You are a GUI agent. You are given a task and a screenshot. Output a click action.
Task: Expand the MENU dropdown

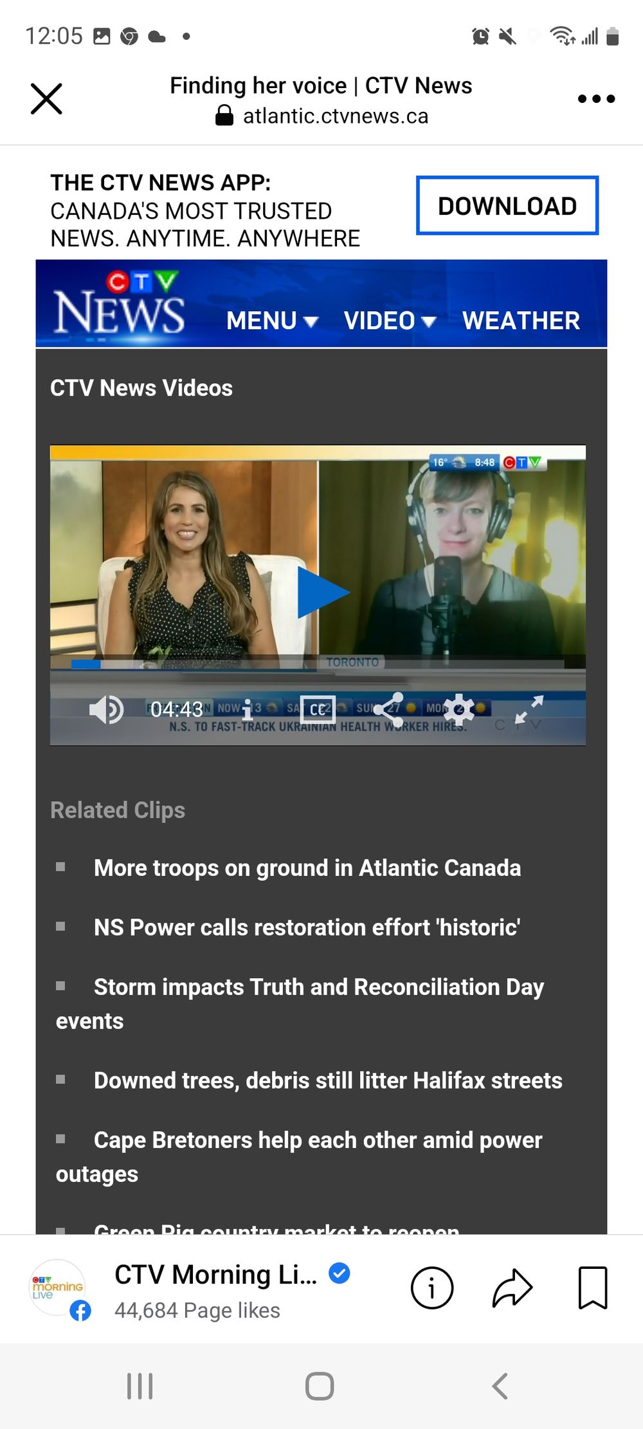(273, 320)
